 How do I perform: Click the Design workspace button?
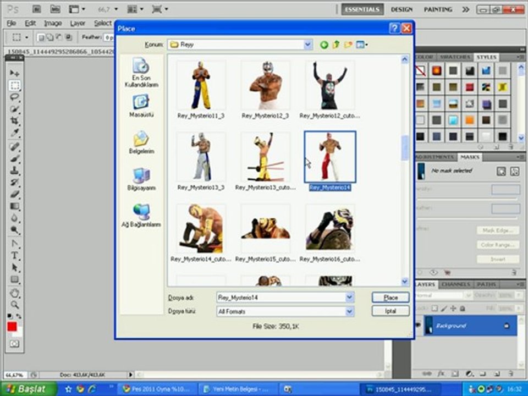click(402, 9)
